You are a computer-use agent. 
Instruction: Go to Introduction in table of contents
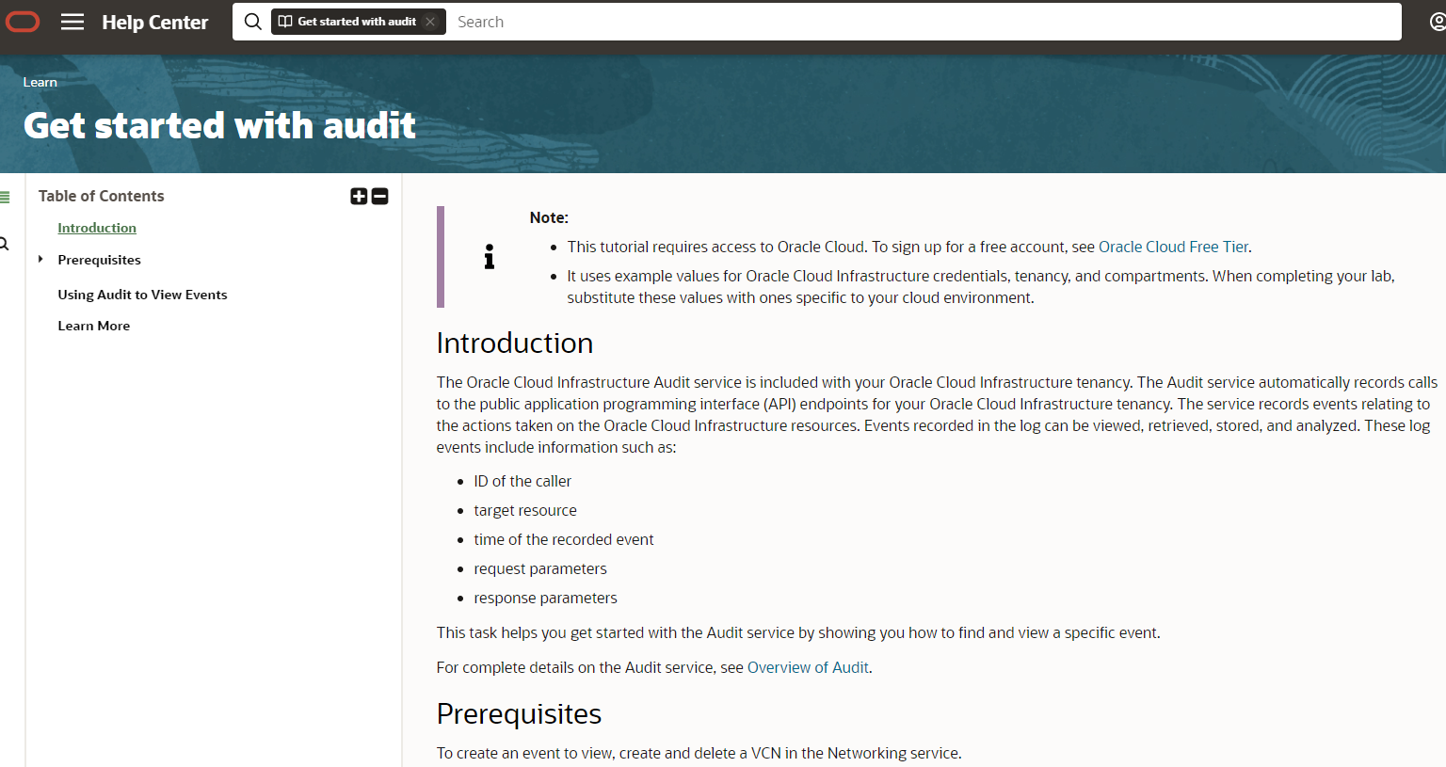point(97,228)
